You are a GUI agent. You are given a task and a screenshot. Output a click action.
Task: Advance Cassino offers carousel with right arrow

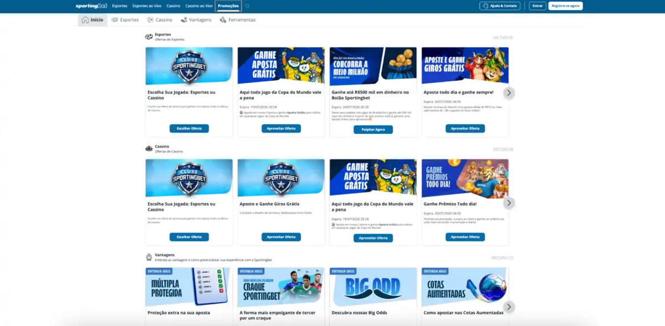[x=509, y=203]
